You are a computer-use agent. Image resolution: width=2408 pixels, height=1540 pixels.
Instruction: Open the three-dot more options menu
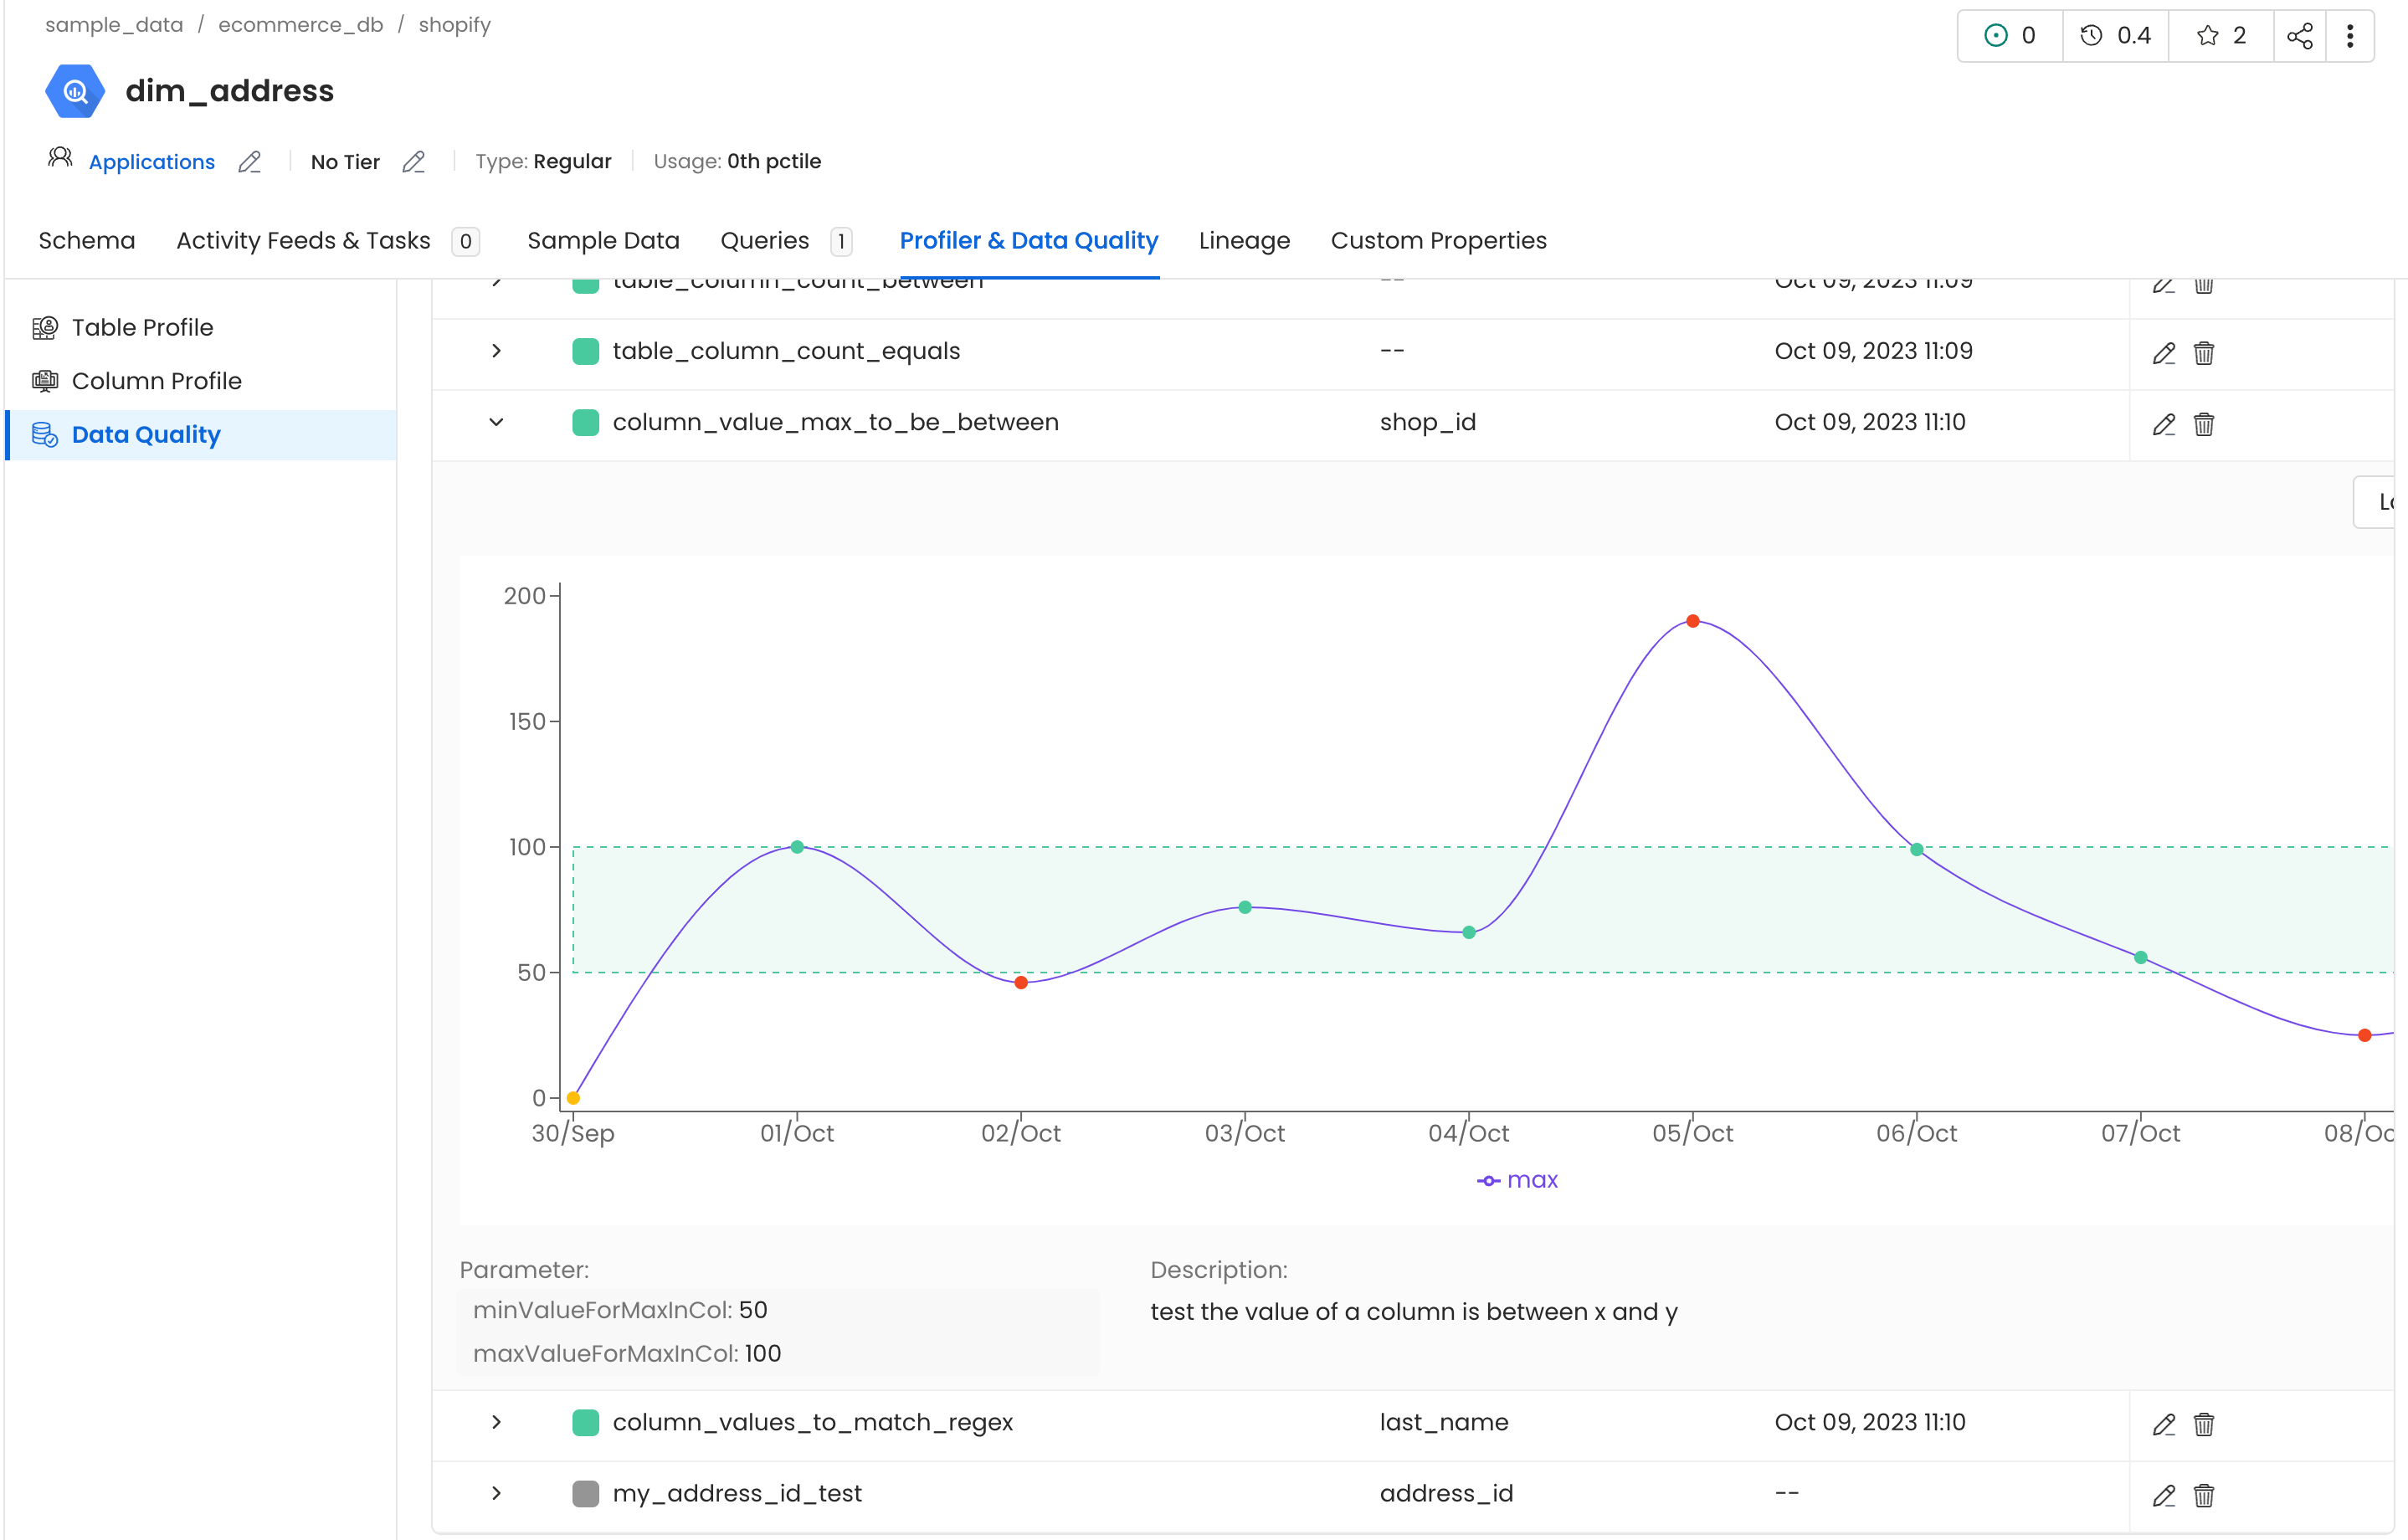[2350, 36]
